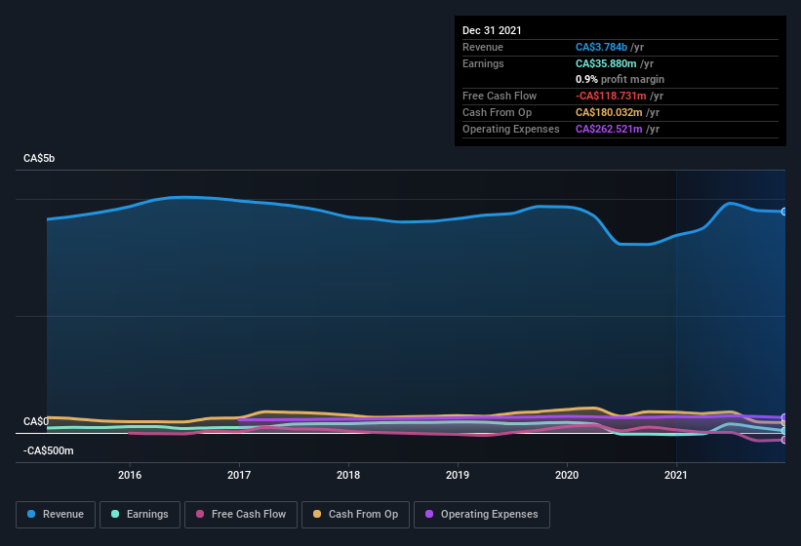The width and height of the screenshot is (801, 546).
Task: Click the 2018 x-axis label
Action: click(348, 475)
